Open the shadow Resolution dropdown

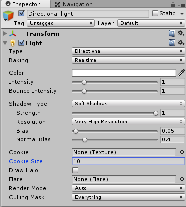(x=128, y=122)
